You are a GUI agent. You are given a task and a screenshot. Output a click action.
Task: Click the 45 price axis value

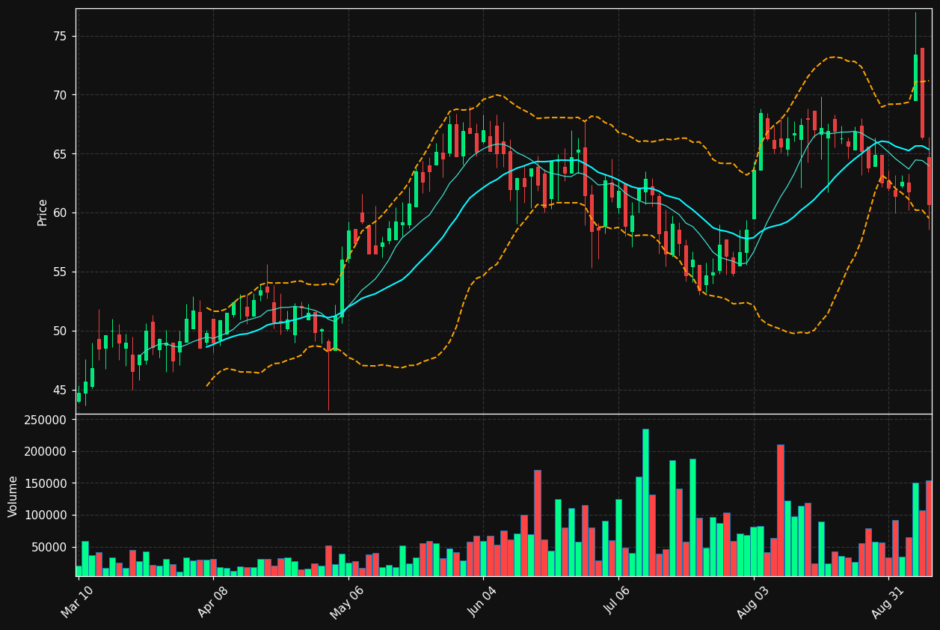tap(60, 390)
